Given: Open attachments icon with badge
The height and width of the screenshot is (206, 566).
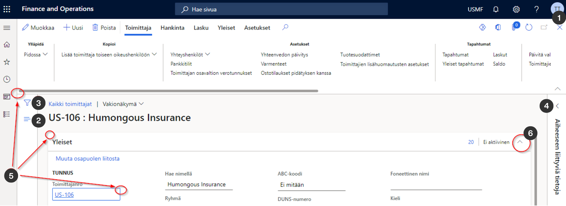Looking at the screenshot, I should (515, 26).
